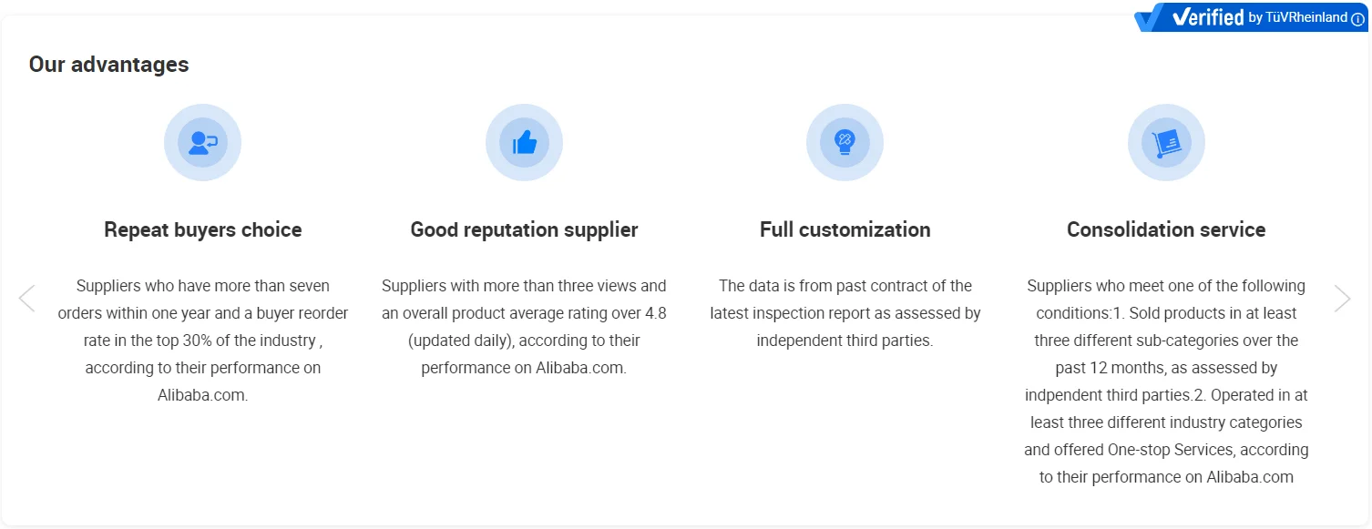Click the "Repeat buyers choice" title
The height and width of the screenshot is (529, 1372).
pyautogui.click(x=202, y=229)
